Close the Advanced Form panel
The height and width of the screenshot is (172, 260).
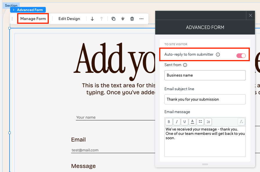251,15
